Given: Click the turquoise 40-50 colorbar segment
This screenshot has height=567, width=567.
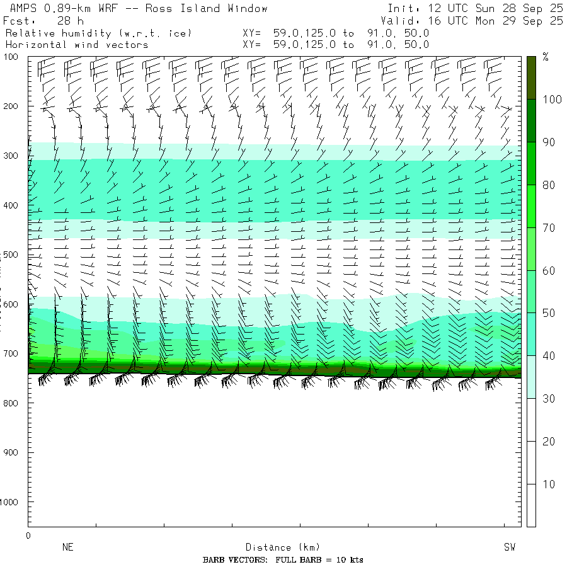Looking at the screenshot, I should pos(531,334).
